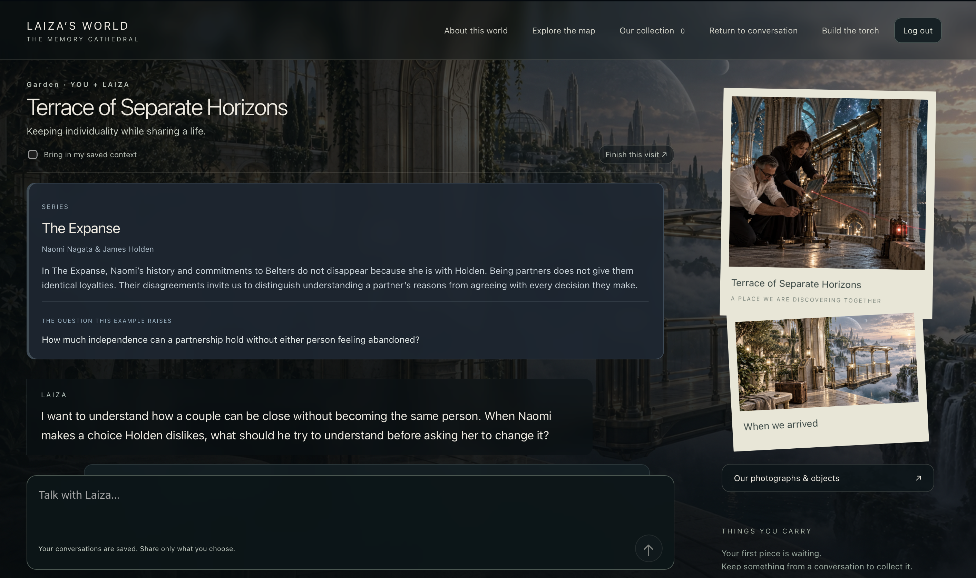
Task: Click the Log out button
Action: click(918, 30)
